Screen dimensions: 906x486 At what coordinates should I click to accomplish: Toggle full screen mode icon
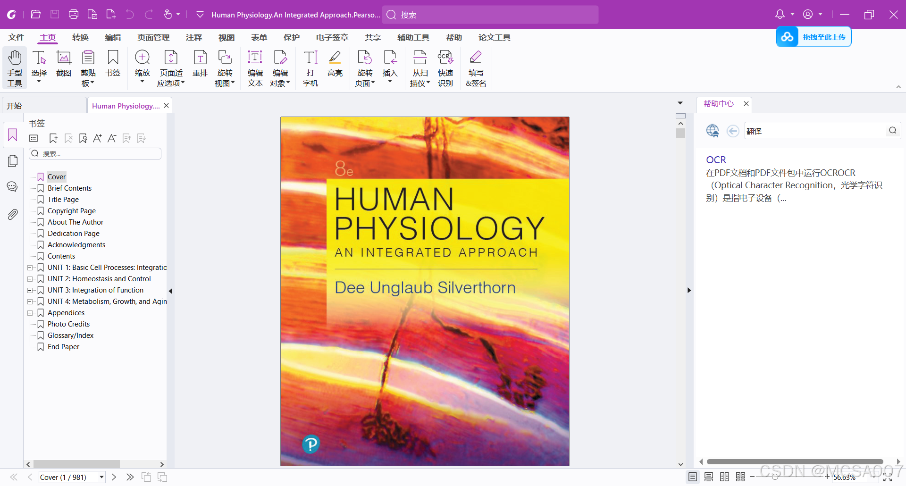pos(888,478)
